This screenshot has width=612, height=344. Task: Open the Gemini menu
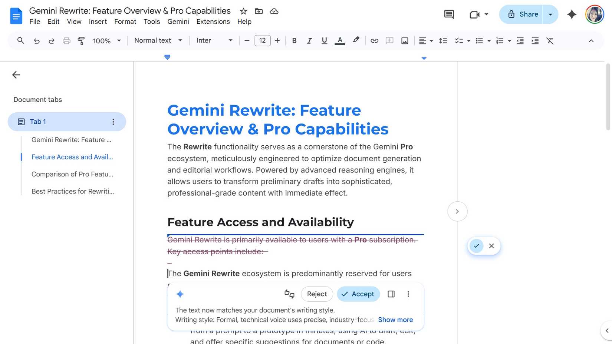[x=178, y=21]
